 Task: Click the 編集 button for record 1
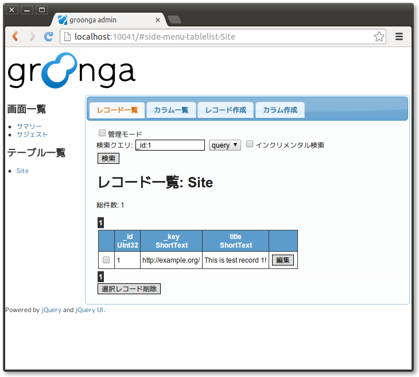(282, 260)
